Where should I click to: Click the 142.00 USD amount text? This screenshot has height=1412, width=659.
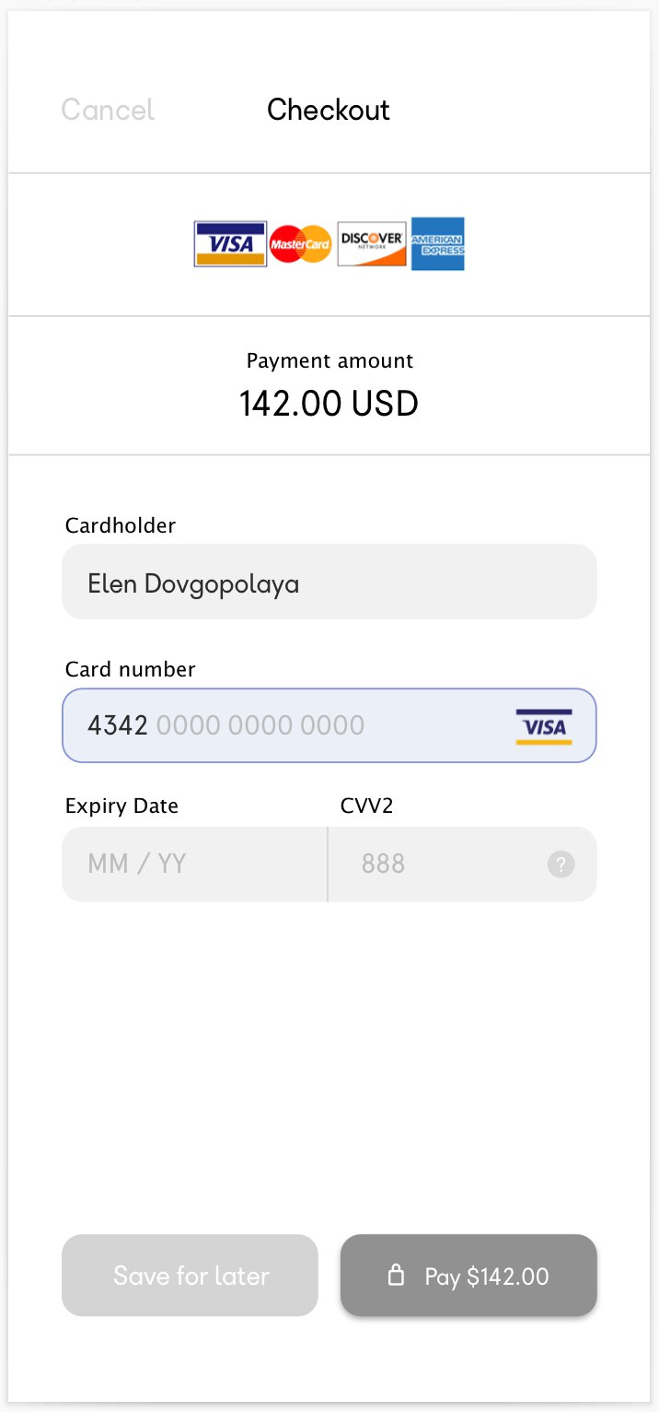[329, 404]
